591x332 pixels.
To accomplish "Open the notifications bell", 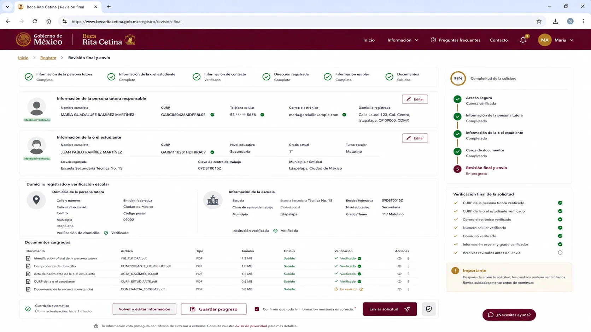I will tap(523, 40).
